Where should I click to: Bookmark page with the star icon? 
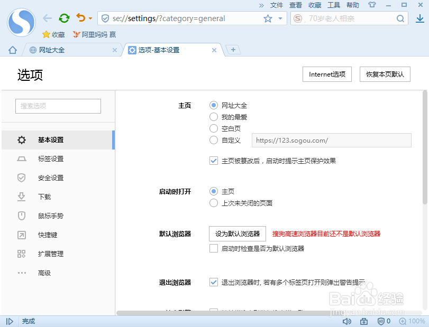point(268,18)
